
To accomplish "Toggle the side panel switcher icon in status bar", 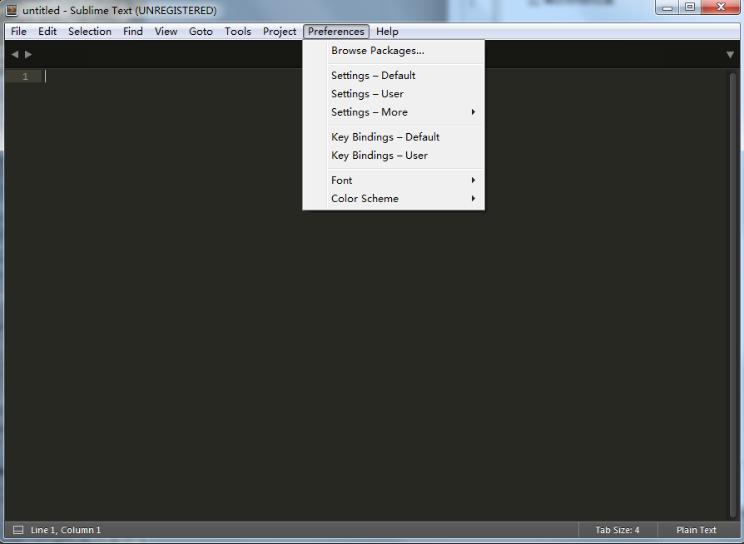I will pyautogui.click(x=18, y=530).
